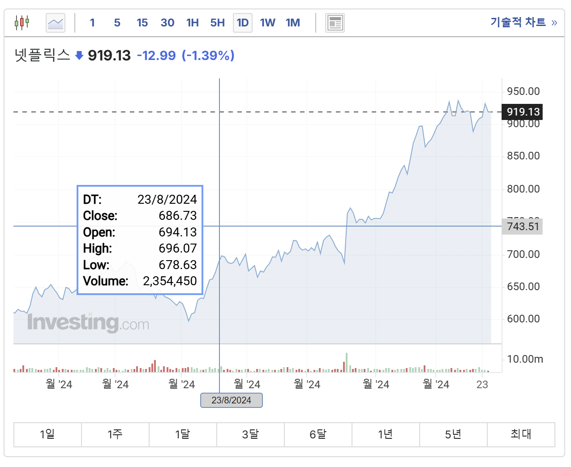The height and width of the screenshot is (467, 571).
Task: Click the (-1.39%) percent change
Action: [208, 56]
